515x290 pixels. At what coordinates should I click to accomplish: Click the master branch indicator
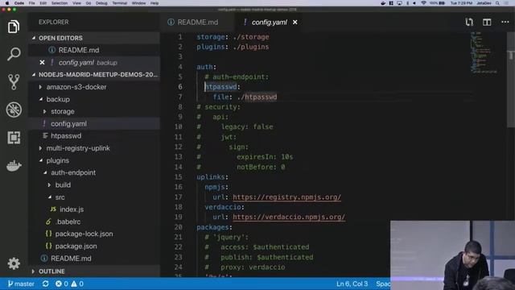click(21, 284)
